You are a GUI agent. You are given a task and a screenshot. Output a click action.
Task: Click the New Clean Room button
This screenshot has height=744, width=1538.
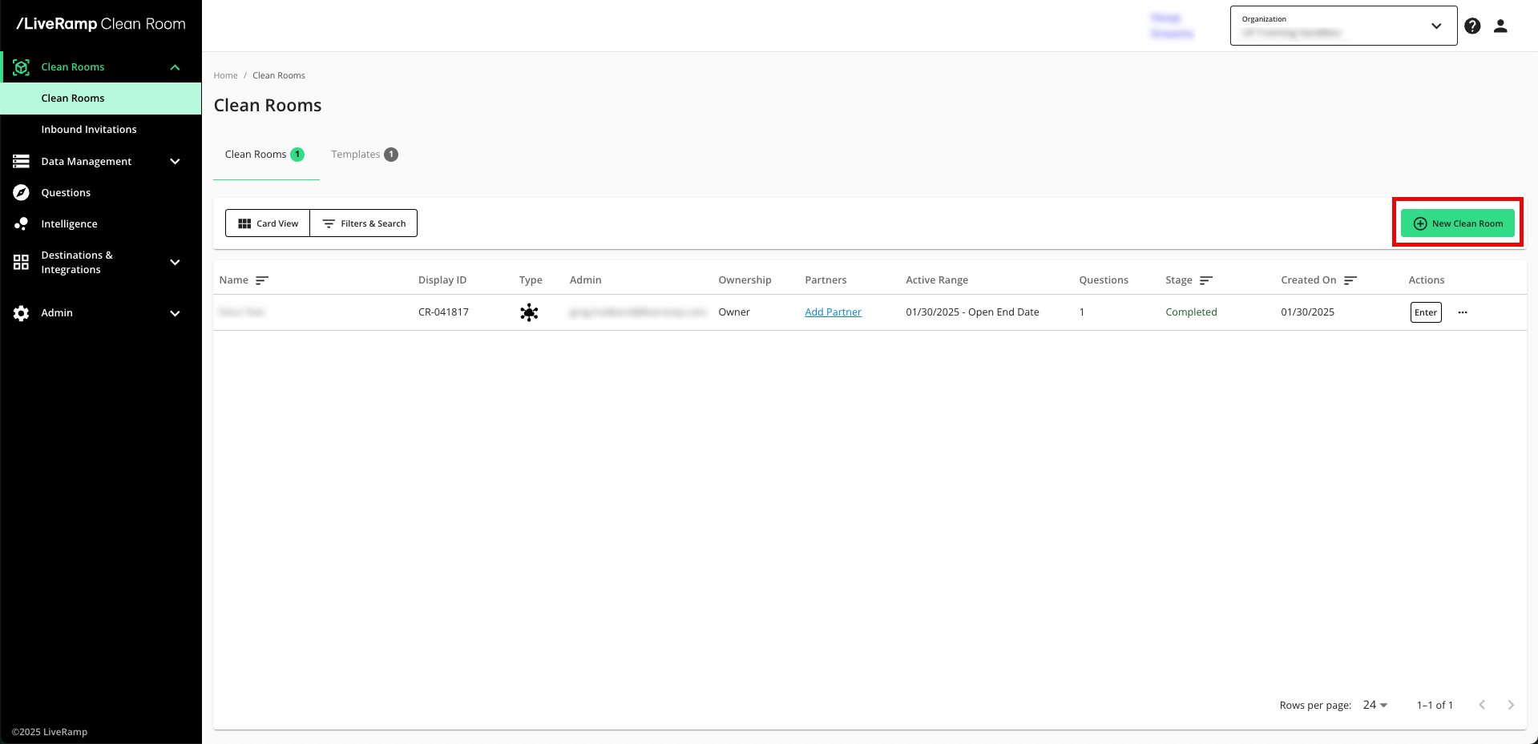pyautogui.click(x=1457, y=223)
